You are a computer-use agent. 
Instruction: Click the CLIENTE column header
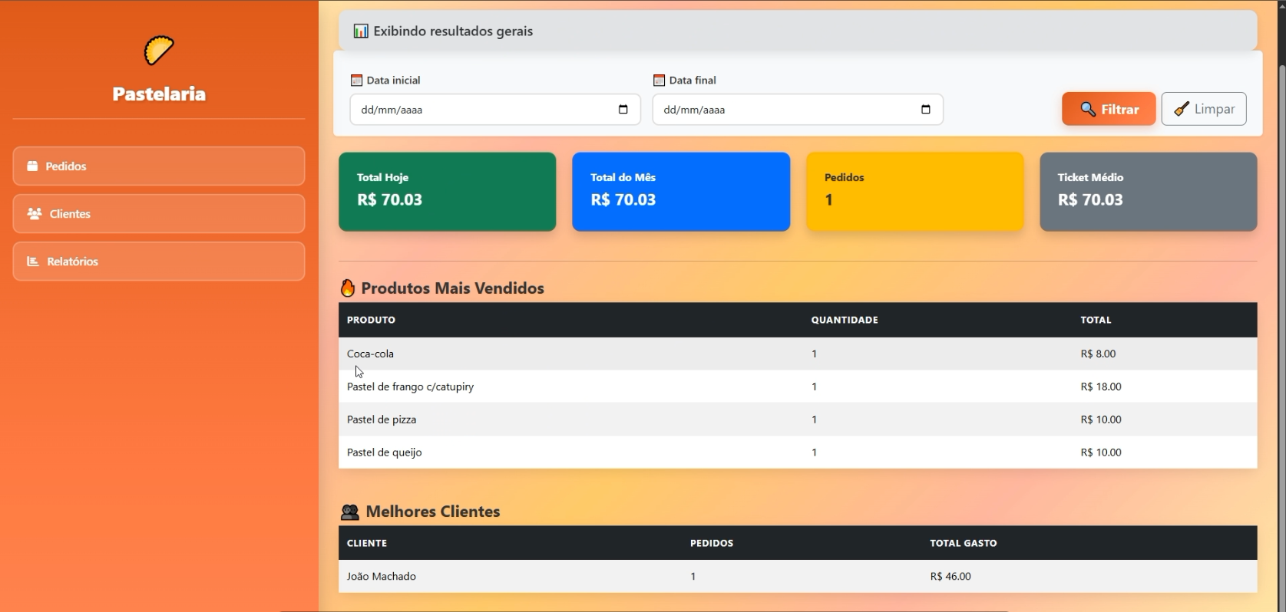click(x=367, y=543)
